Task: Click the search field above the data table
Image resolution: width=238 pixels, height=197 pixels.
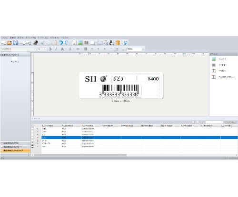Action: [214, 122]
